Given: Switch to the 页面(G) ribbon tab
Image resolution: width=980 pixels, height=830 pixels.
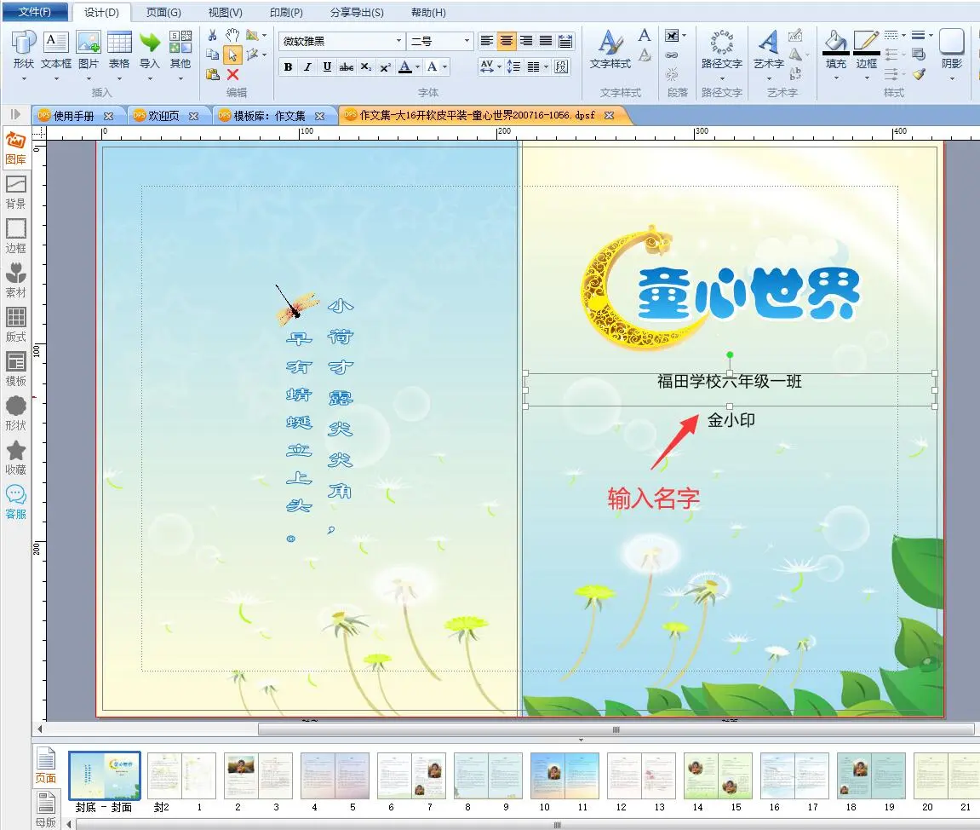Looking at the screenshot, I should [163, 13].
